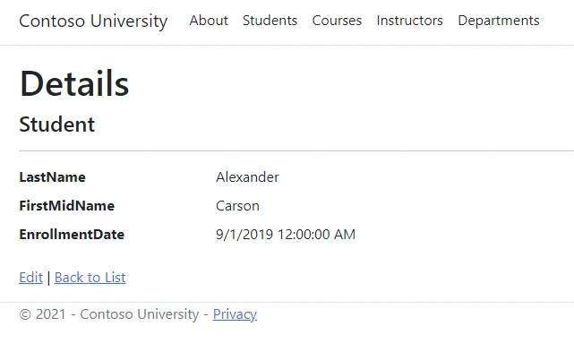Open the Contoso University home link
Image resolution: width=574 pixels, height=352 pixels.
tap(93, 21)
